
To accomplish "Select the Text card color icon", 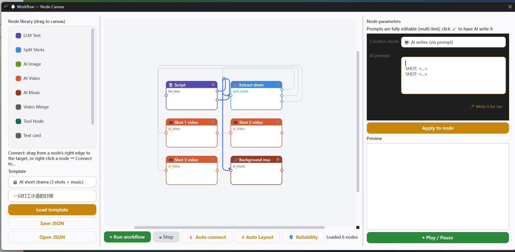I will [x=18, y=135].
